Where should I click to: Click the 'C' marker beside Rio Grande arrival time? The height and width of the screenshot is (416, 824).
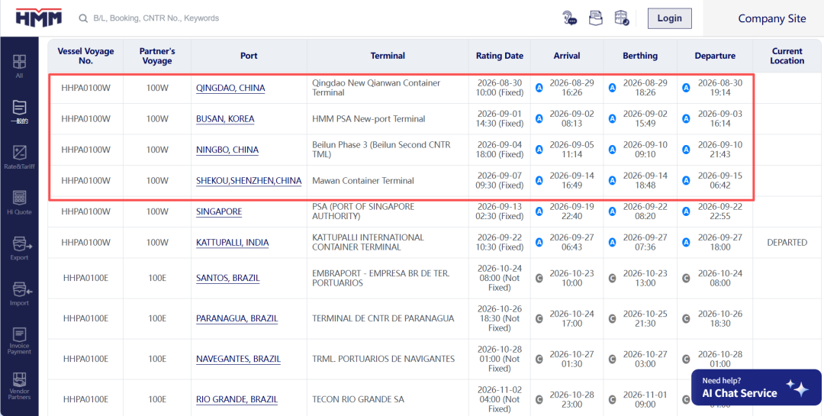539,399
